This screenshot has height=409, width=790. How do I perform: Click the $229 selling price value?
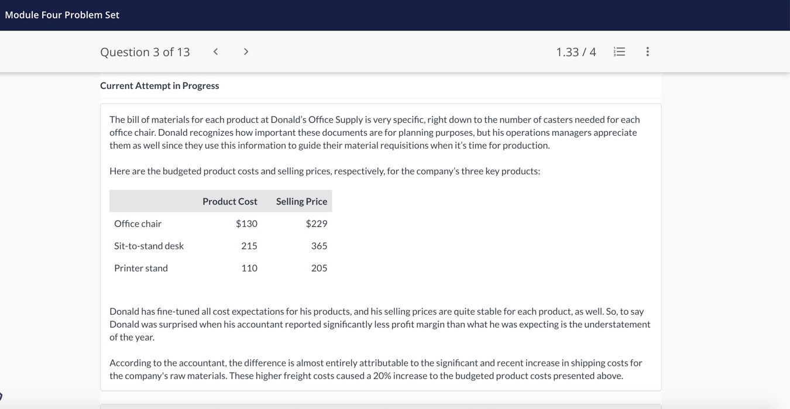point(317,224)
